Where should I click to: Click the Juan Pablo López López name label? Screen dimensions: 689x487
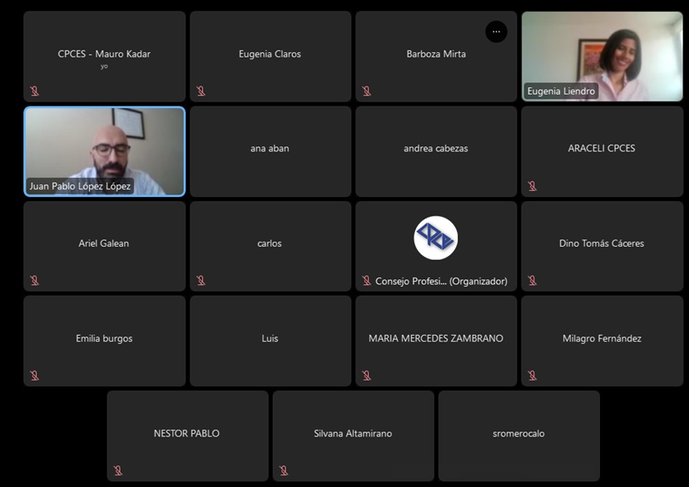(x=80, y=186)
